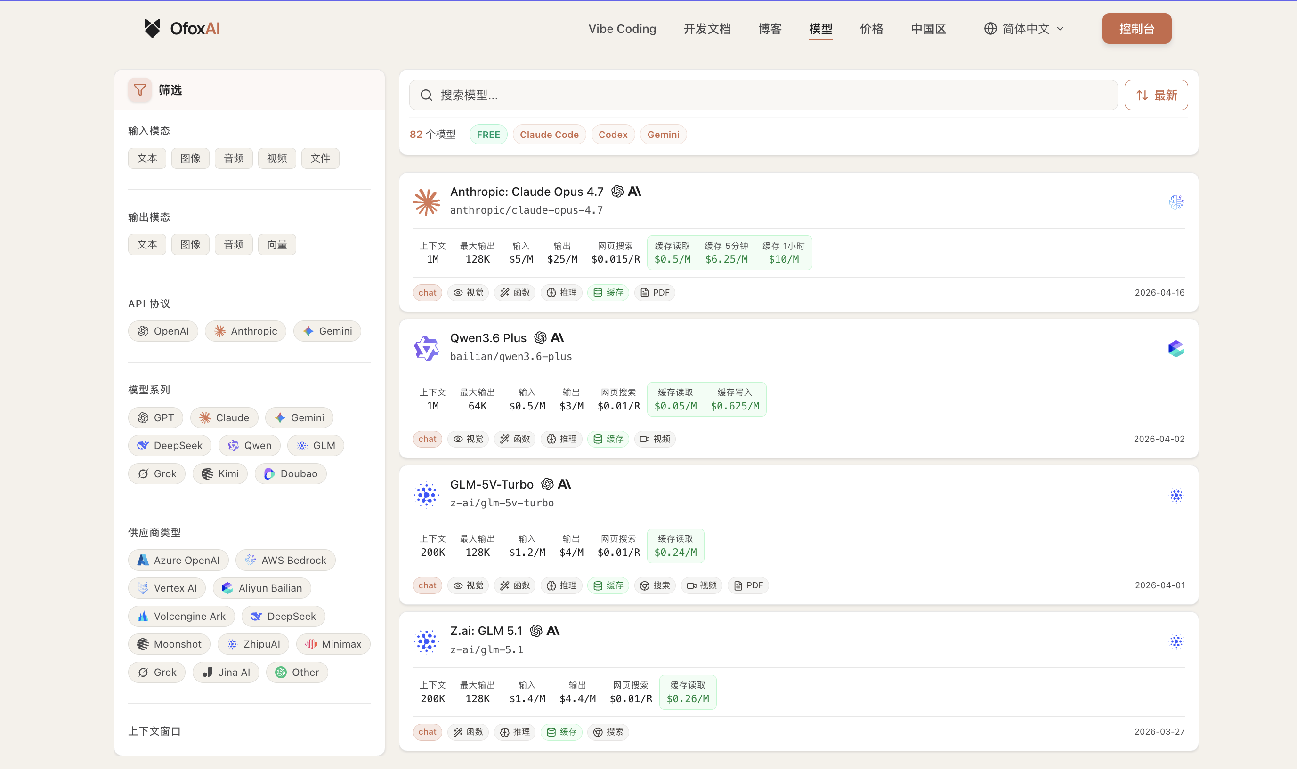Open the 价格 nav menu item

871,29
